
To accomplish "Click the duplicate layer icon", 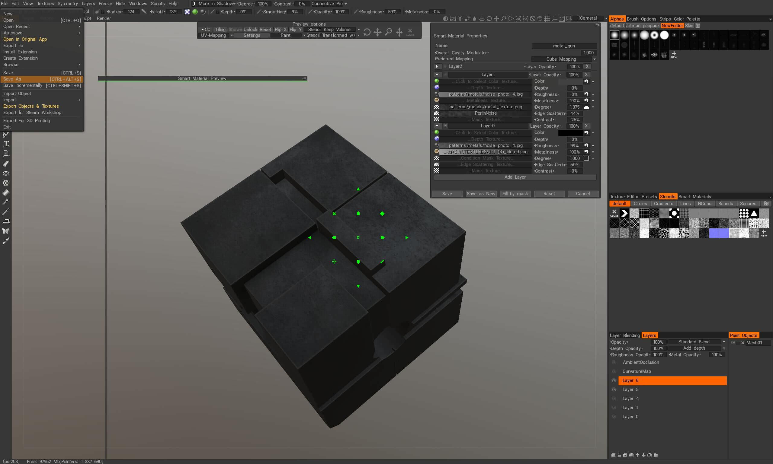I will [x=631, y=455].
